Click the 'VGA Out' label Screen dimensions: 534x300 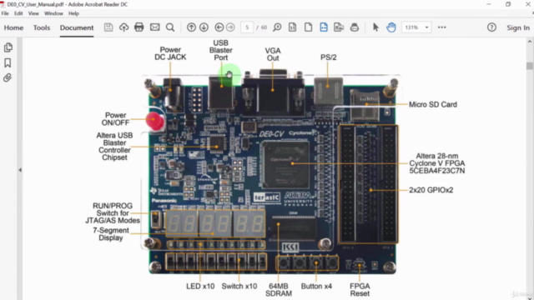(x=273, y=54)
